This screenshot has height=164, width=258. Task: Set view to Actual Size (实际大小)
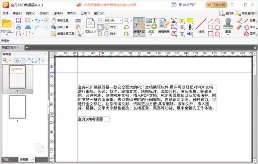(90, 26)
